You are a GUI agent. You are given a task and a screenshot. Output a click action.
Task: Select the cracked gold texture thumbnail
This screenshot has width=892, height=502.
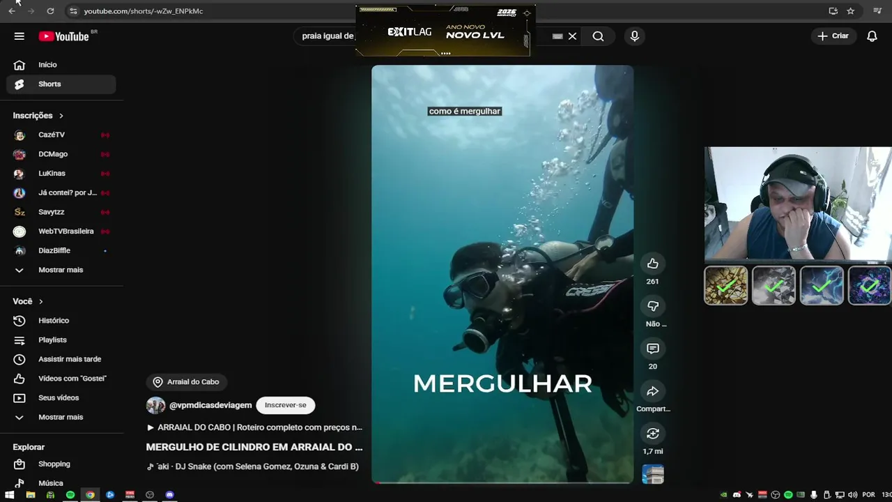pos(726,286)
